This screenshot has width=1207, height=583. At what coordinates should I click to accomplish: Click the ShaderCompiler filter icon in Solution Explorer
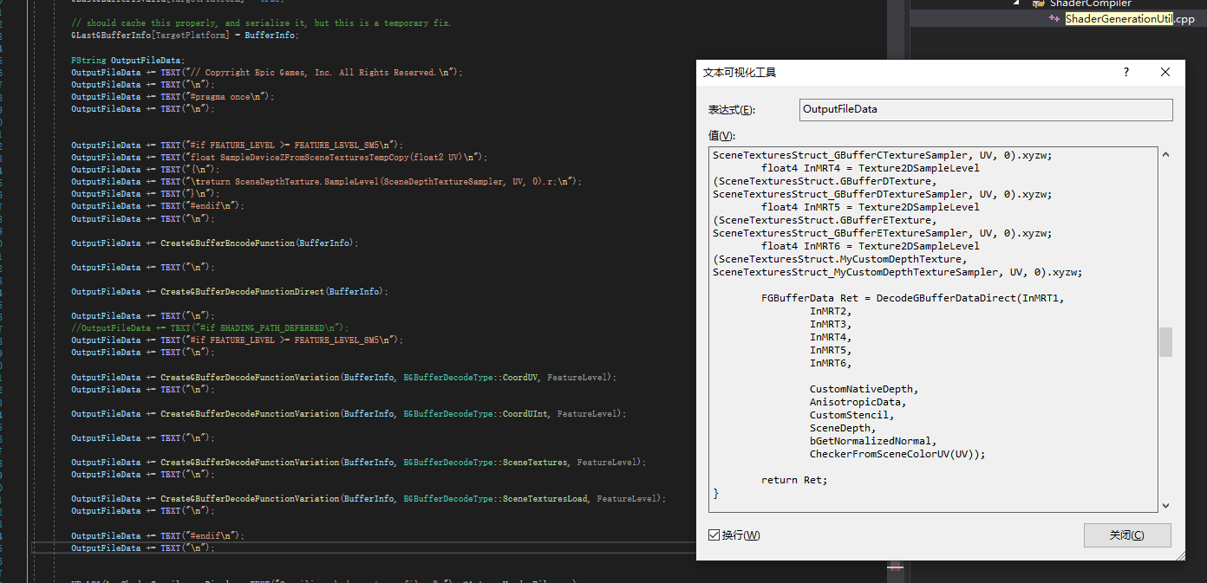(1039, 3)
